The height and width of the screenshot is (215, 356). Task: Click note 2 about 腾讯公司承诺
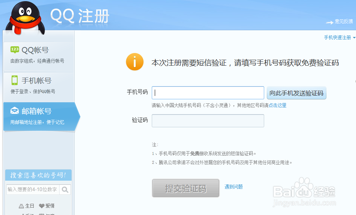pos(222,162)
